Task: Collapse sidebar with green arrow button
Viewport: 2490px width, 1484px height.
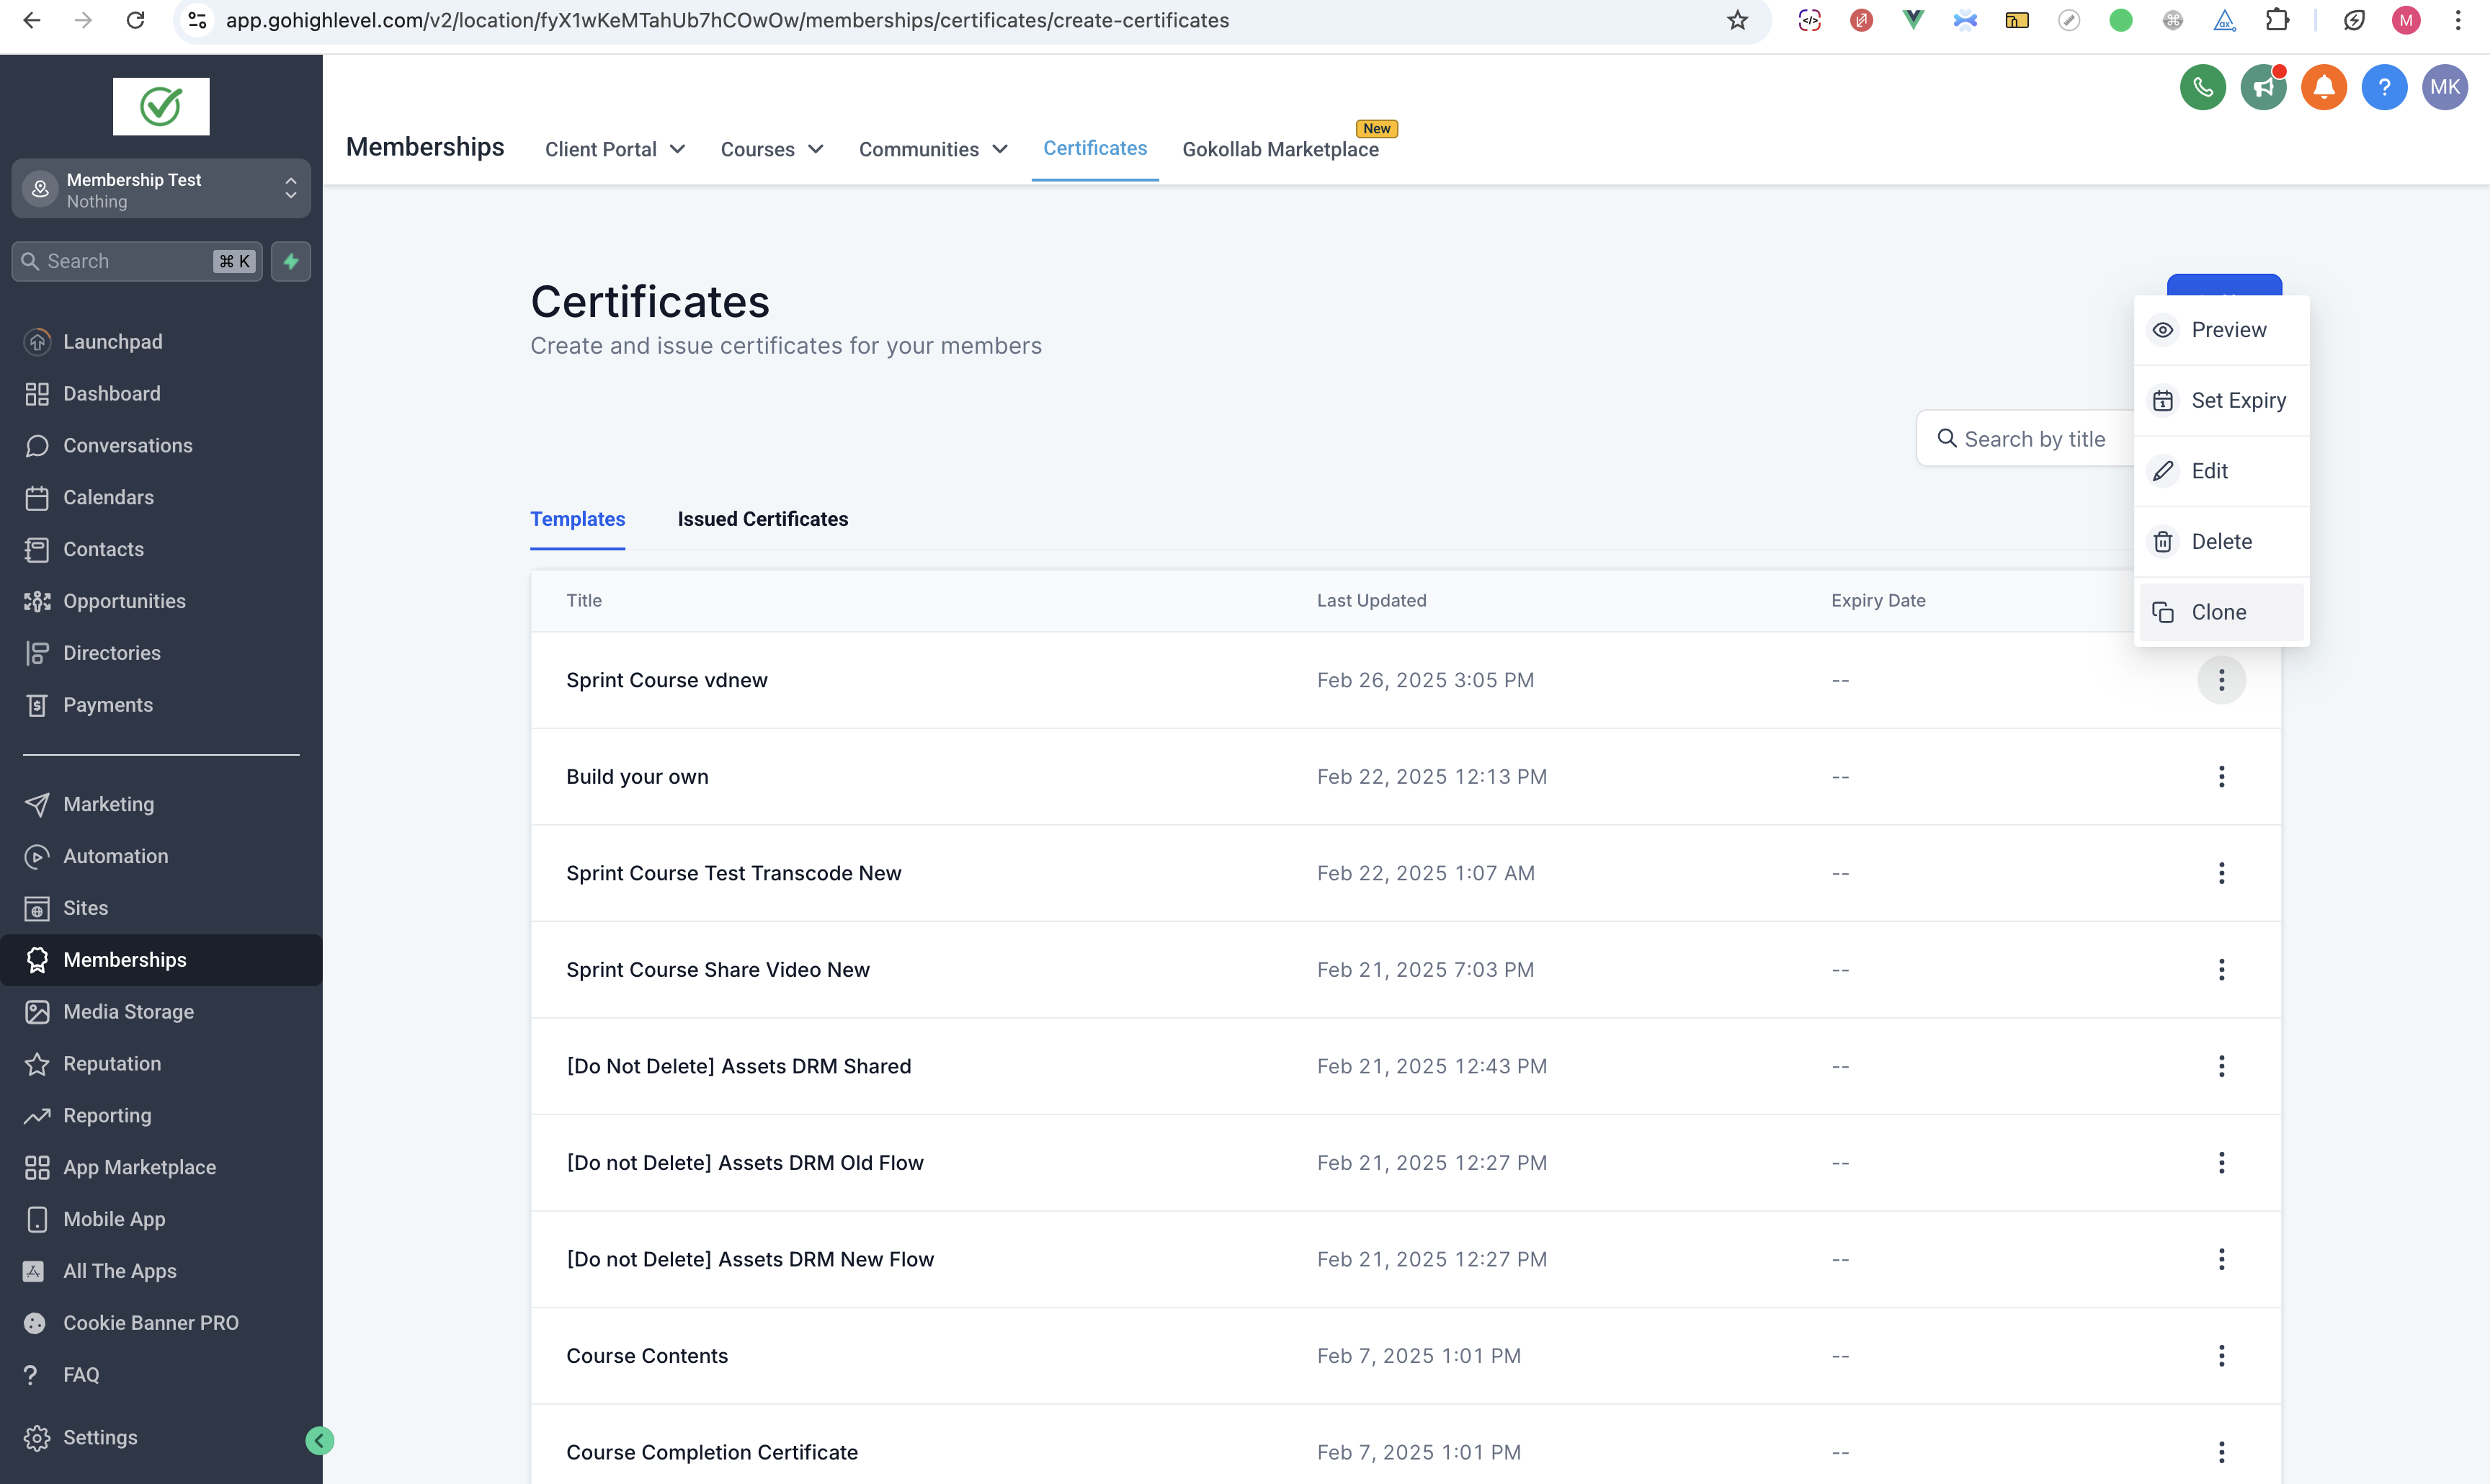Action: pos(319,1440)
